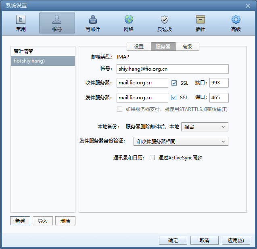Click the 新建 button
The image size is (257, 249).
pos(20,221)
